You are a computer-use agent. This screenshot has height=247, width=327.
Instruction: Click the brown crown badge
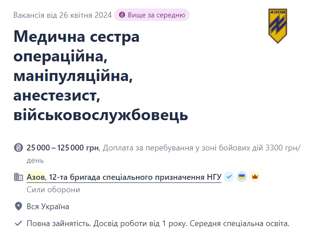pos(254,177)
